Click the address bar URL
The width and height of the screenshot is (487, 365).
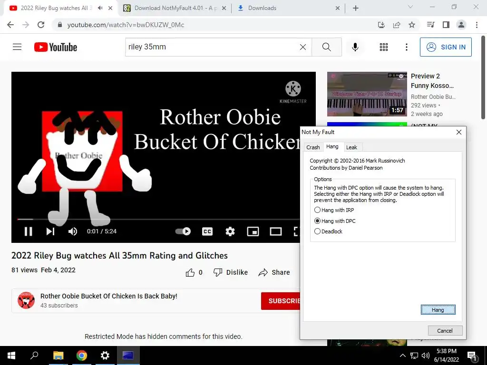[x=126, y=25]
